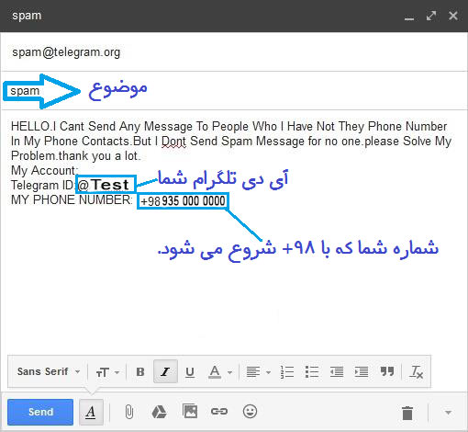Apply numbered list formatting
Screen dimensions: 468x432
pyautogui.click(x=287, y=372)
